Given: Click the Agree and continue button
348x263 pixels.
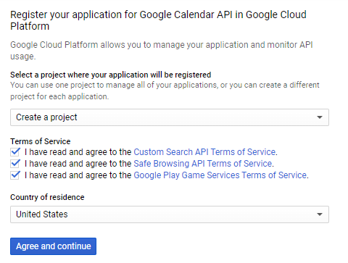Looking at the screenshot, I should point(53,246).
